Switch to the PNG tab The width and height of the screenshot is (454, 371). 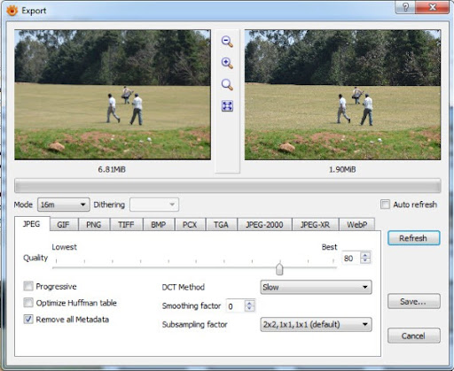point(94,225)
